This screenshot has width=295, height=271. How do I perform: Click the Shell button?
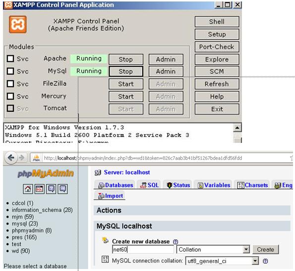pyautogui.click(x=217, y=22)
